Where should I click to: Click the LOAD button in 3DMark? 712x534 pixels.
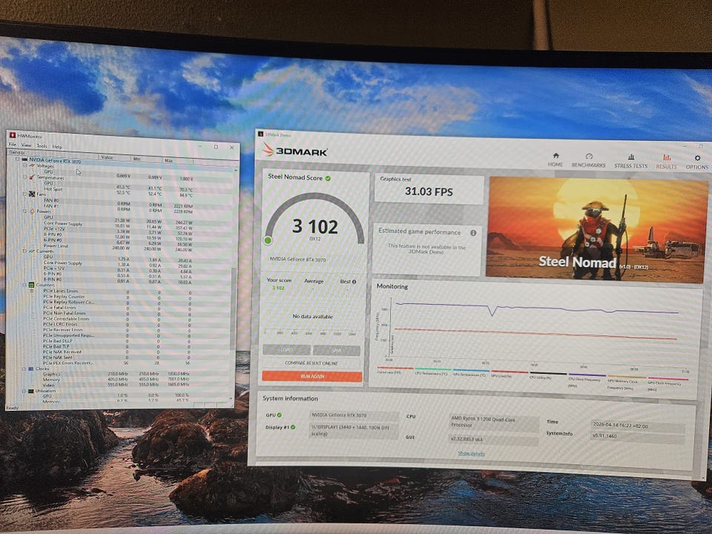(x=286, y=349)
